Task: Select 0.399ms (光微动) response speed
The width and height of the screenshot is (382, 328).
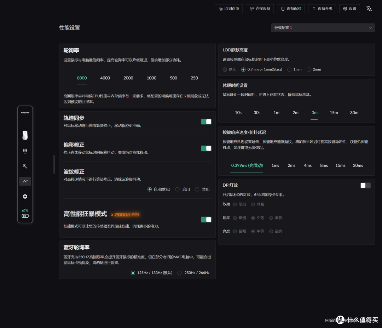Action: pyautogui.click(x=247, y=165)
